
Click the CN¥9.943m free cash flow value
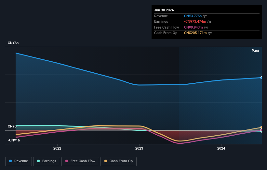[x=193, y=27]
